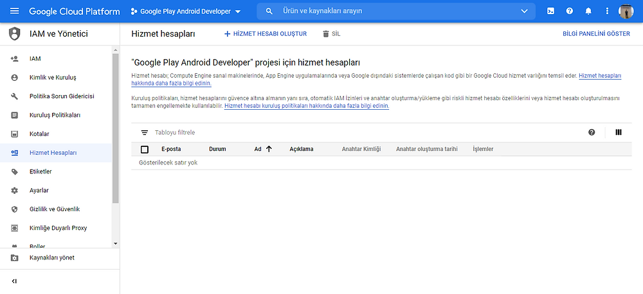Click the E-posta column header

point(171,149)
